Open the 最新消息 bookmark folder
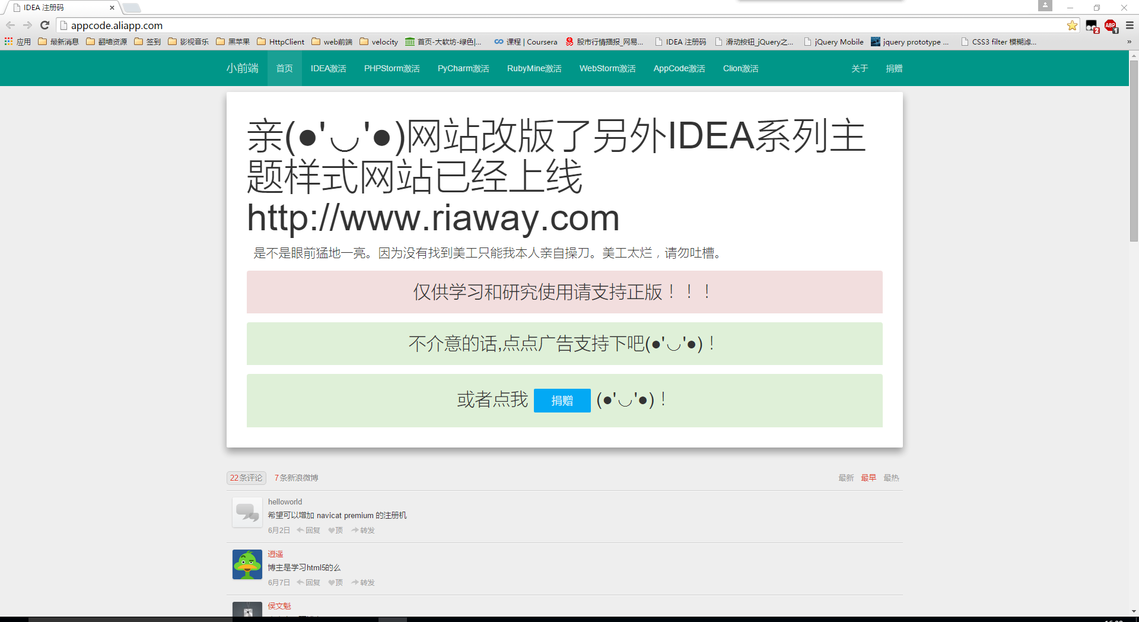 58,42
